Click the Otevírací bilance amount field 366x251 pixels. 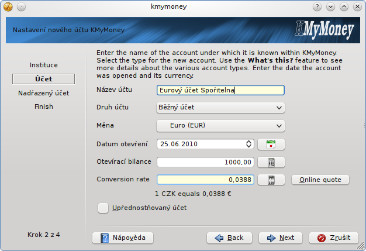click(x=205, y=162)
